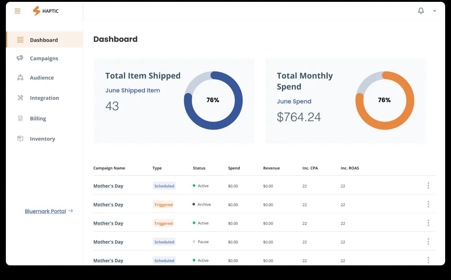The width and height of the screenshot is (451, 280).
Task: Click the Status column header
Action: pos(199,168)
